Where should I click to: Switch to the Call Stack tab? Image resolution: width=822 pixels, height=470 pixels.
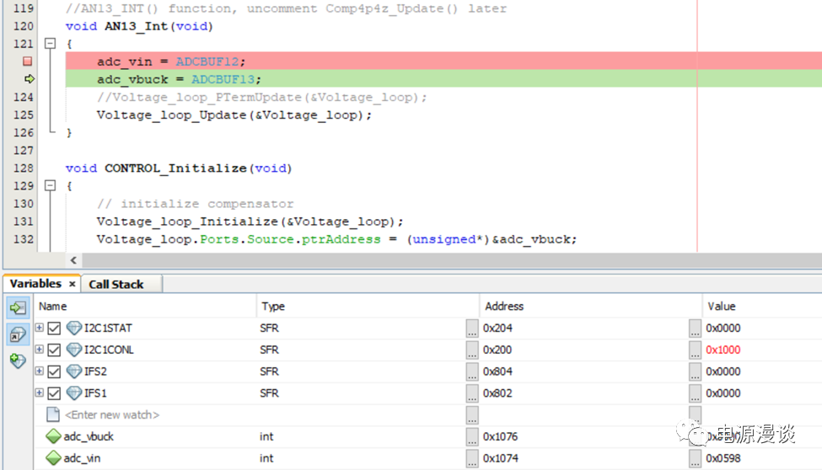coord(116,285)
